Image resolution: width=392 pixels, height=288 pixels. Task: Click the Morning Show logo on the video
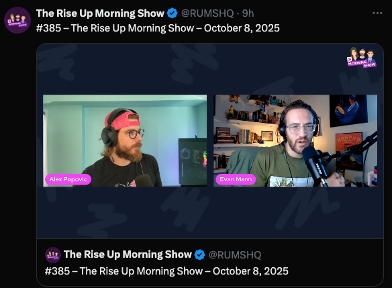tap(362, 57)
